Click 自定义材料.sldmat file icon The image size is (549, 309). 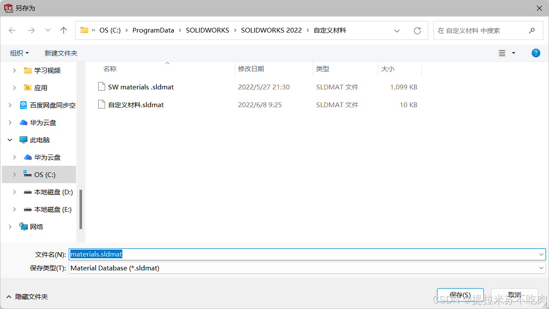pos(101,105)
